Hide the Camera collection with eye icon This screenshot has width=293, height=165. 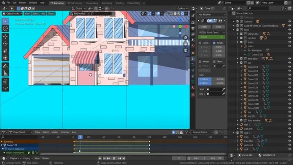click(289, 22)
